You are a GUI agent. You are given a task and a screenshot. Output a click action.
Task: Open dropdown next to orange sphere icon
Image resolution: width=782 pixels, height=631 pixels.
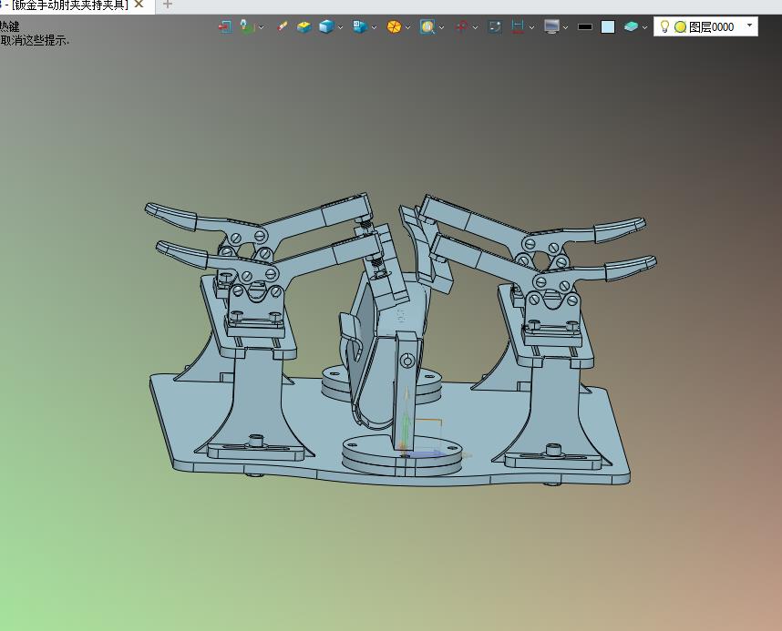[408, 27]
